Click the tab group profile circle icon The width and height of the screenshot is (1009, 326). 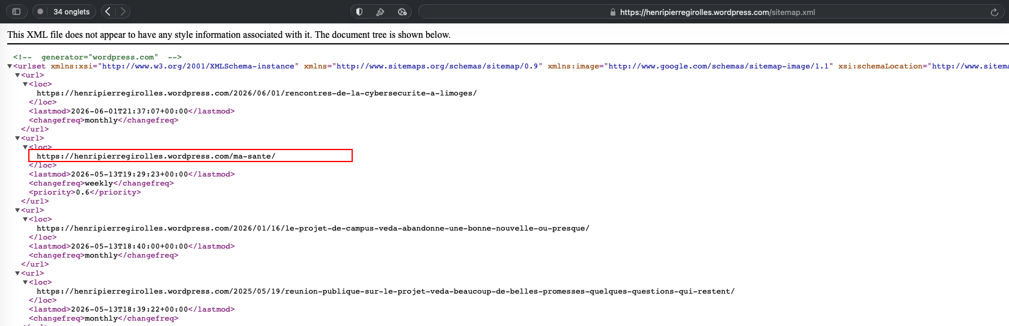[40, 11]
